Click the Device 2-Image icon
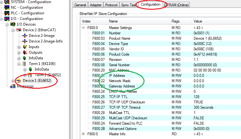The image size is (241, 139). click(x=25, y=36)
